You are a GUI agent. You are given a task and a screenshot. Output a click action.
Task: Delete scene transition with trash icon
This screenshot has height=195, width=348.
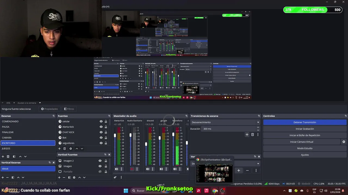(253, 135)
